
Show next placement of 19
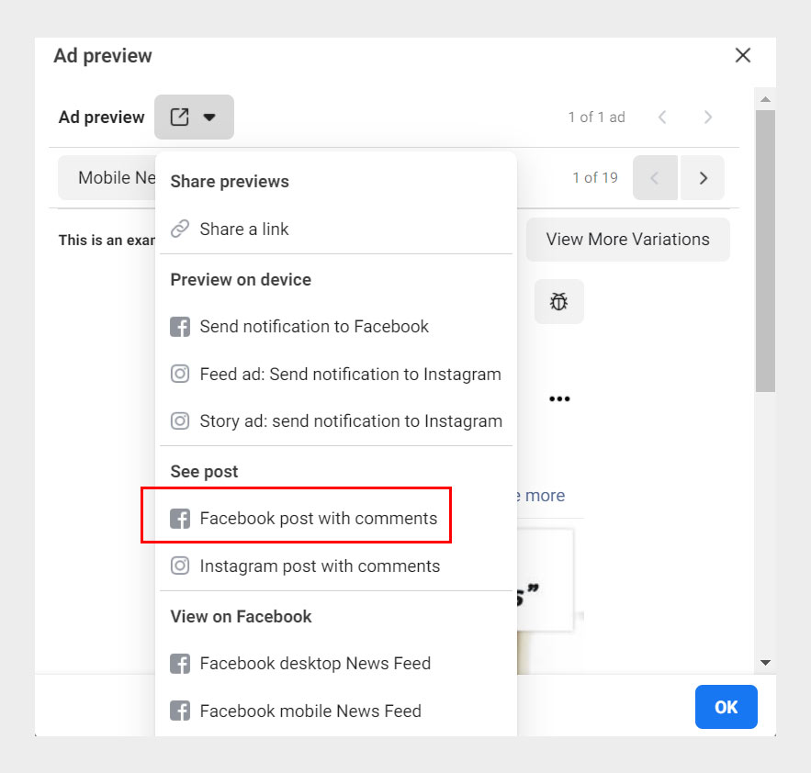703,178
